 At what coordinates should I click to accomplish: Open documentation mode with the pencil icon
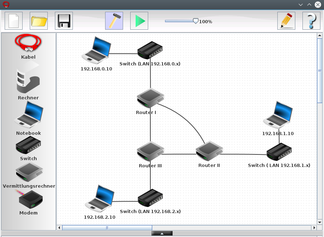point(286,21)
